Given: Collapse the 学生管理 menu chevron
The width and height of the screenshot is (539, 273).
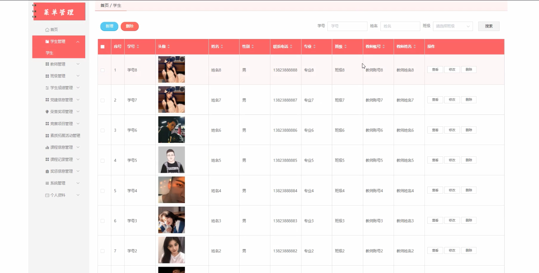Looking at the screenshot, I should point(78,42).
